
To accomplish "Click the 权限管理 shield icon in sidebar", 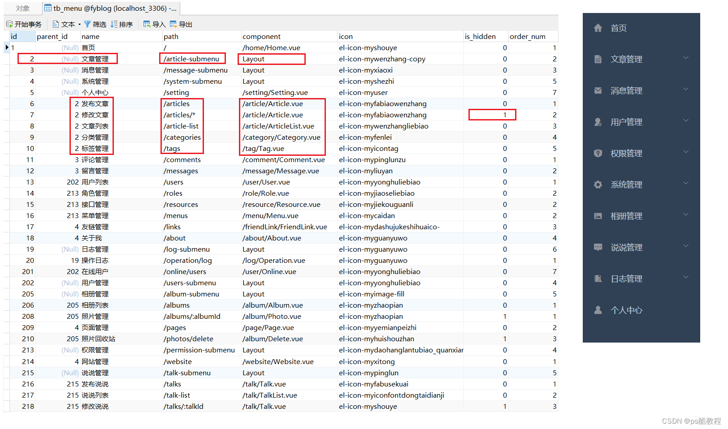I will coord(598,153).
